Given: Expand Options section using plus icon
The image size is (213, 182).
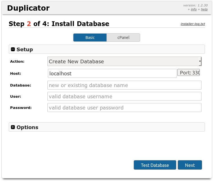Looking at the screenshot, I should click(x=13, y=127).
